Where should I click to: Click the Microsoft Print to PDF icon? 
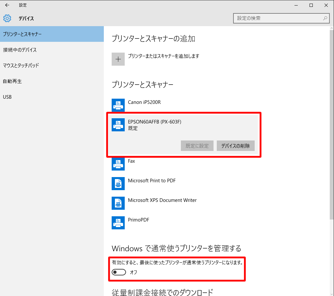(118, 184)
